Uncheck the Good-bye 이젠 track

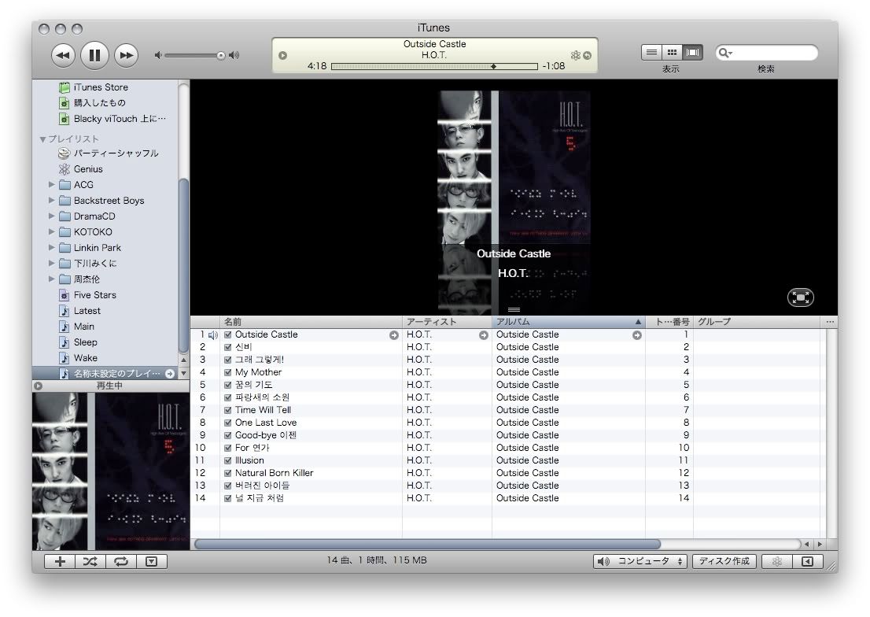pyautogui.click(x=227, y=436)
